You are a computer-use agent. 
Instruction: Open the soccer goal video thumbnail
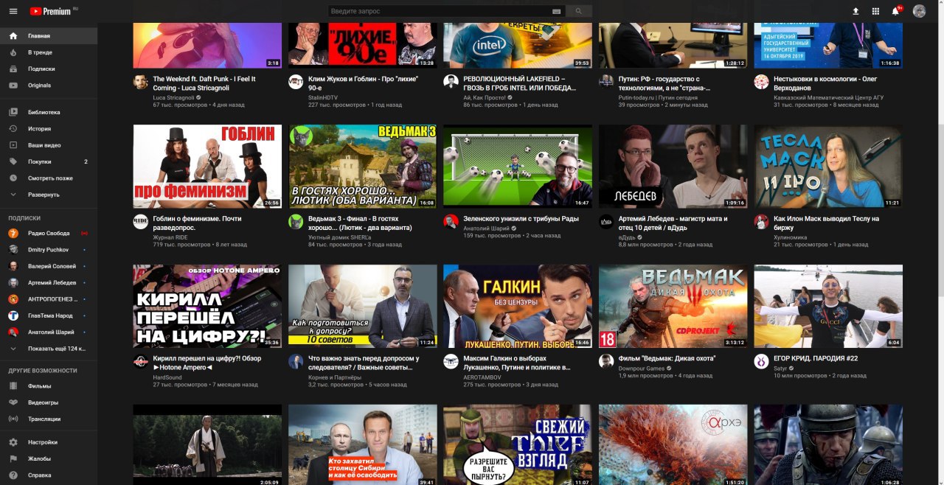pyautogui.click(x=518, y=167)
